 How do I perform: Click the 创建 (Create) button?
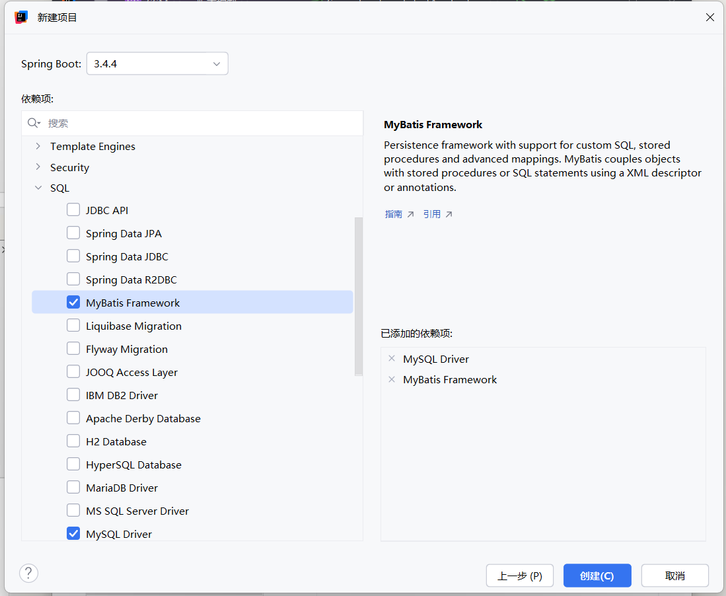point(597,576)
